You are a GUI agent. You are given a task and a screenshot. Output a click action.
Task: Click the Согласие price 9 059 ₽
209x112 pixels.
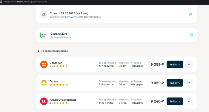pos(157,65)
